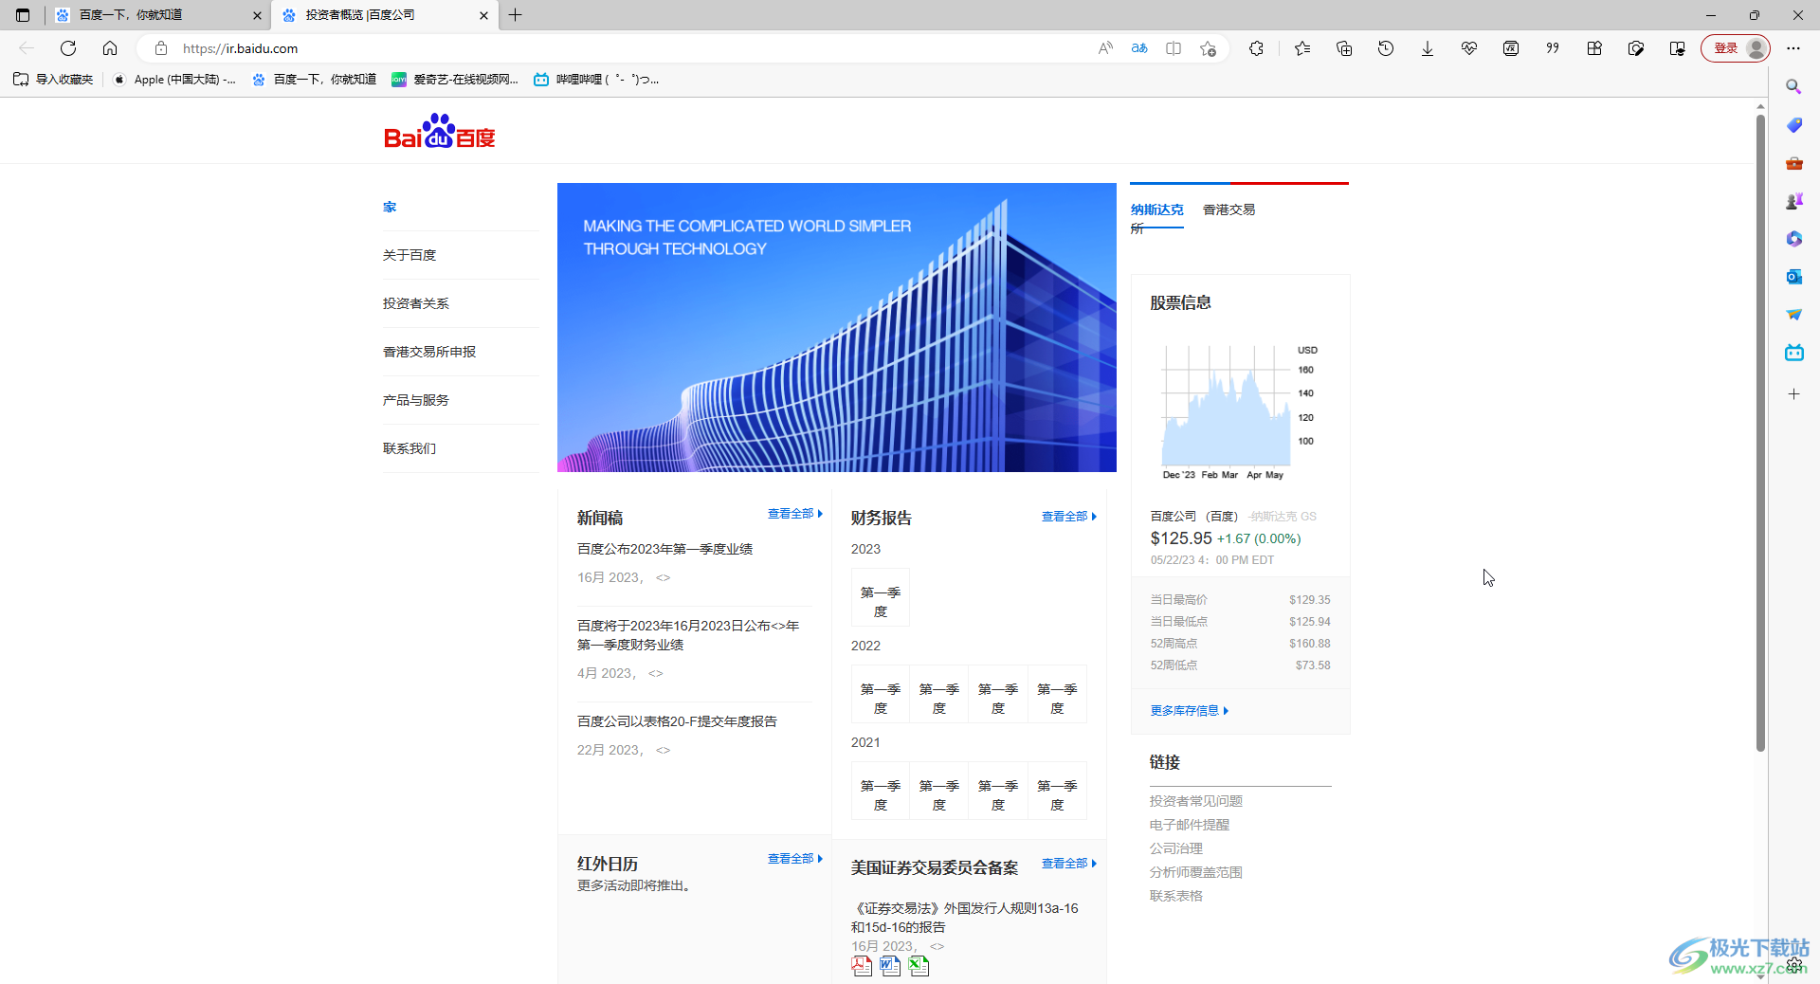Open the sidebar Bilibili TV icon
This screenshot has height=984, width=1820.
[1793, 353]
